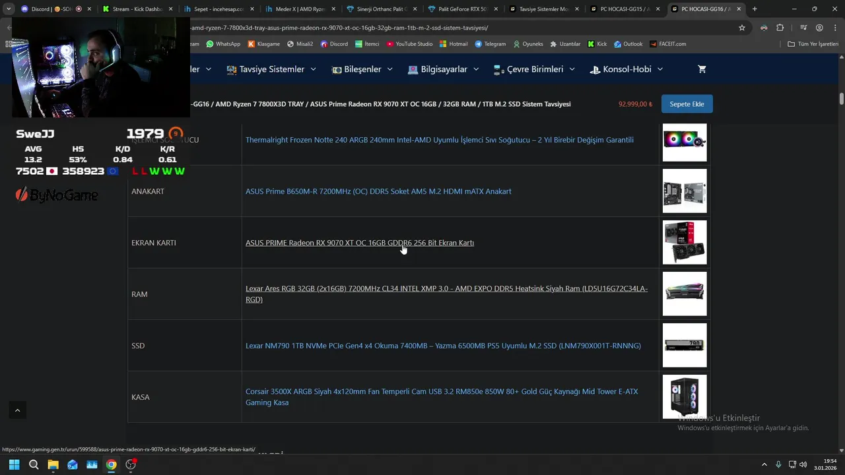Open the Outlook bookmark
845x475 pixels.
[628, 44]
